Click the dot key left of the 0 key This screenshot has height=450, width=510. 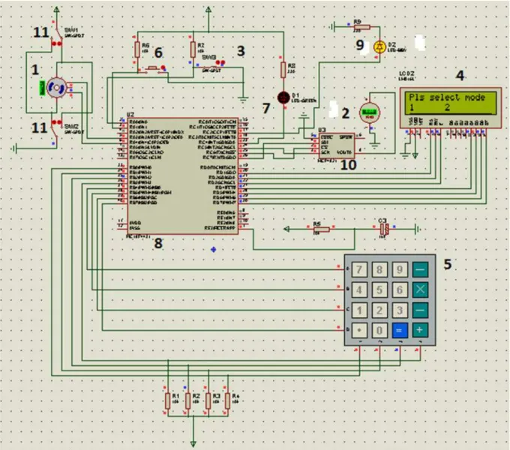click(359, 330)
